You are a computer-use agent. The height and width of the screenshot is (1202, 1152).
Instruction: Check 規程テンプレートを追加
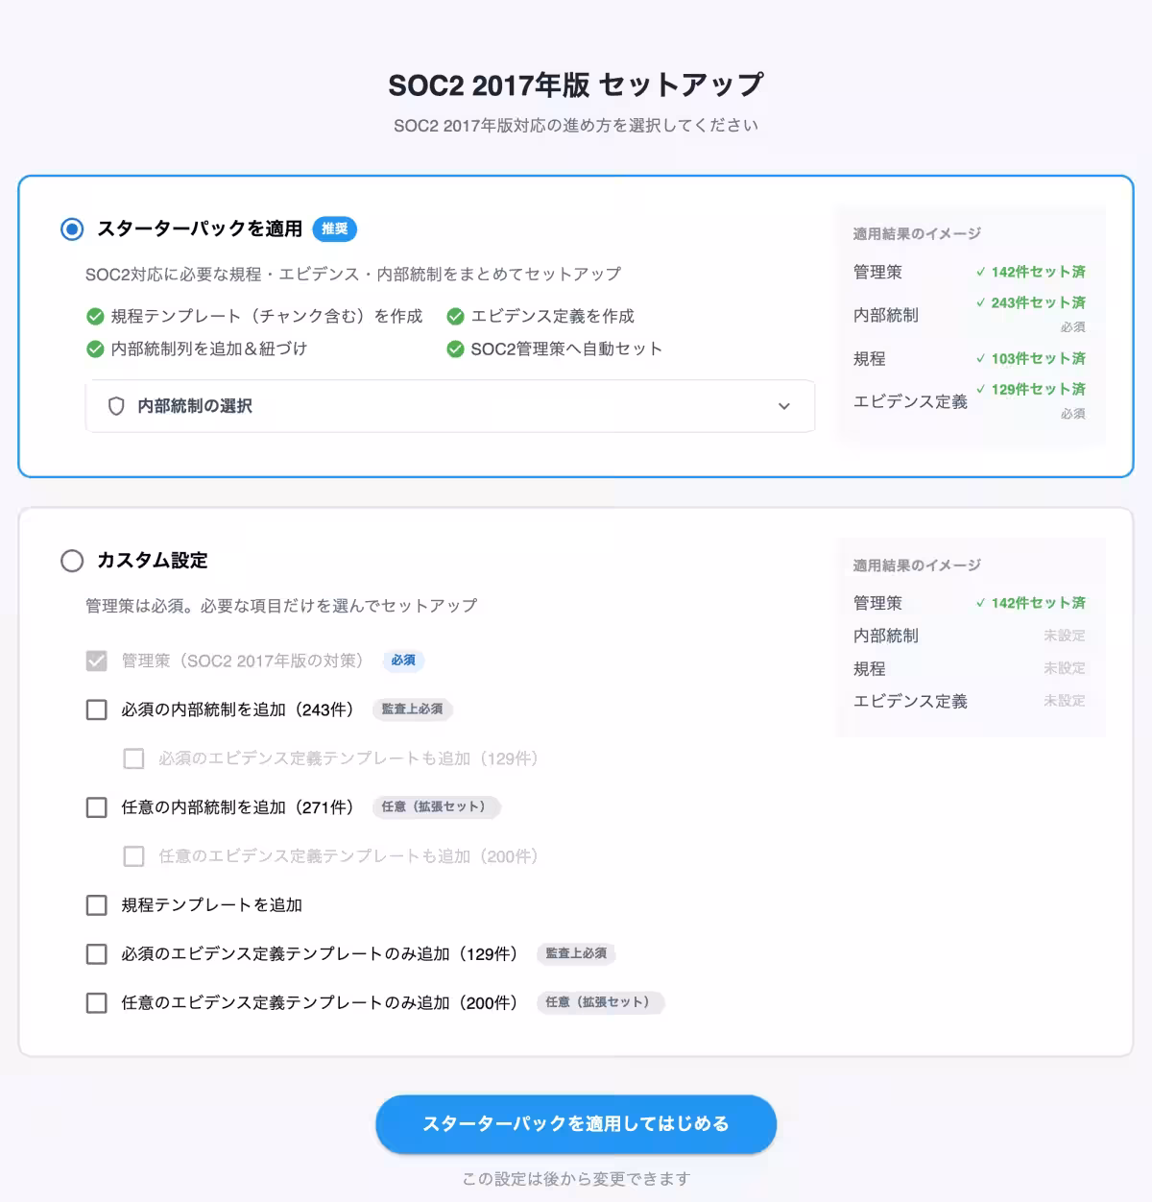tap(96, 904)
